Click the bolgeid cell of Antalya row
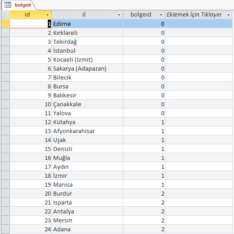Viewport: 234px width, 234px height. coord(144,212)
